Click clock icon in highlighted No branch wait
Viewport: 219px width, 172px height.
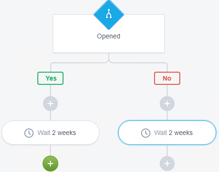tap(146, 133)
